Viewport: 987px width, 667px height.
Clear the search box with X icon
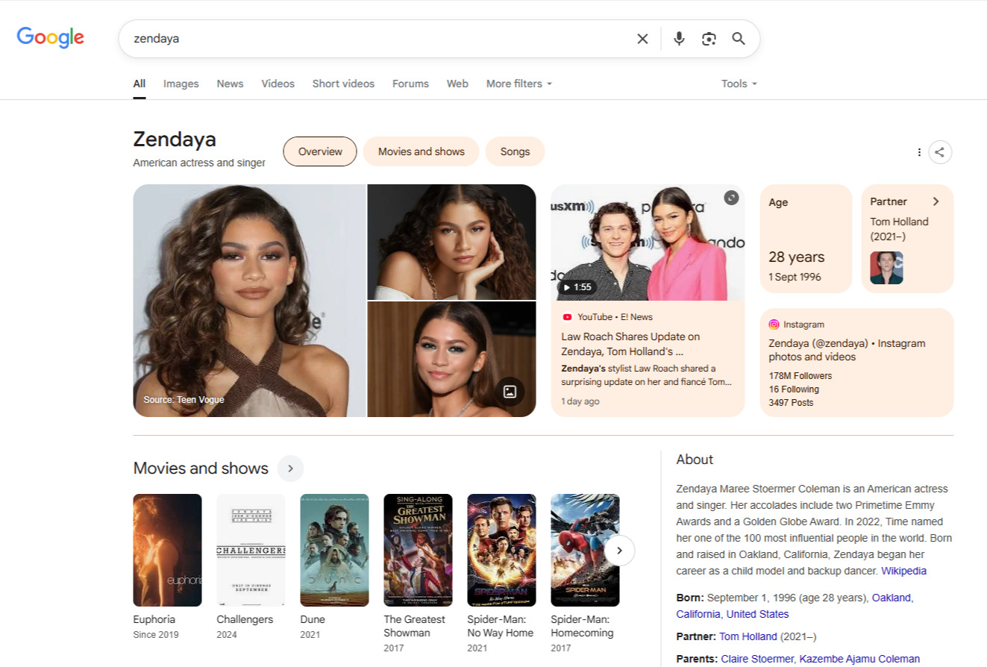642,39
